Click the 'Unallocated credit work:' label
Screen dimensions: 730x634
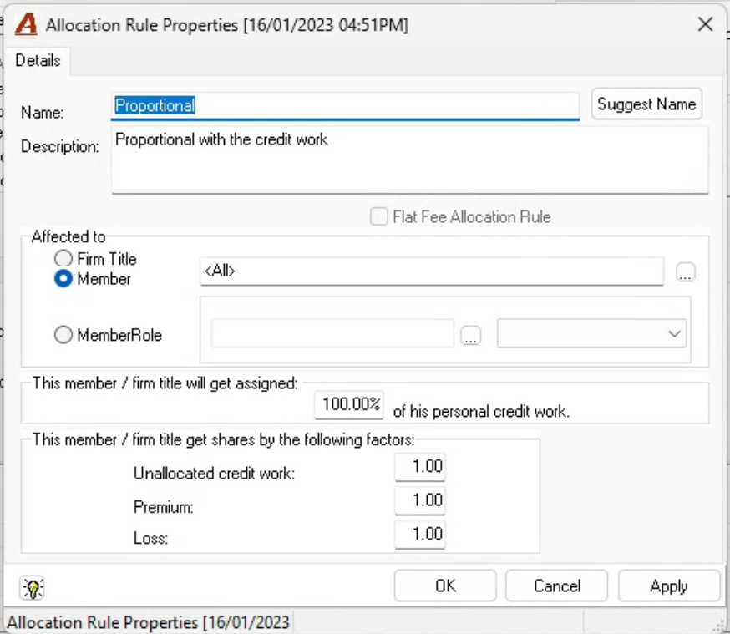pos(214,474)
